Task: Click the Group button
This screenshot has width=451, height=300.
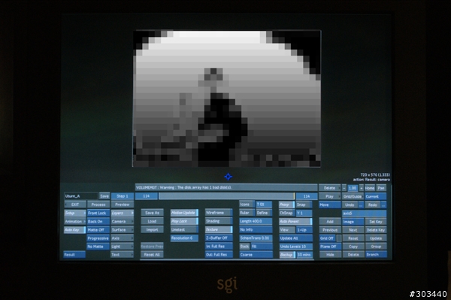Action: 376,247
